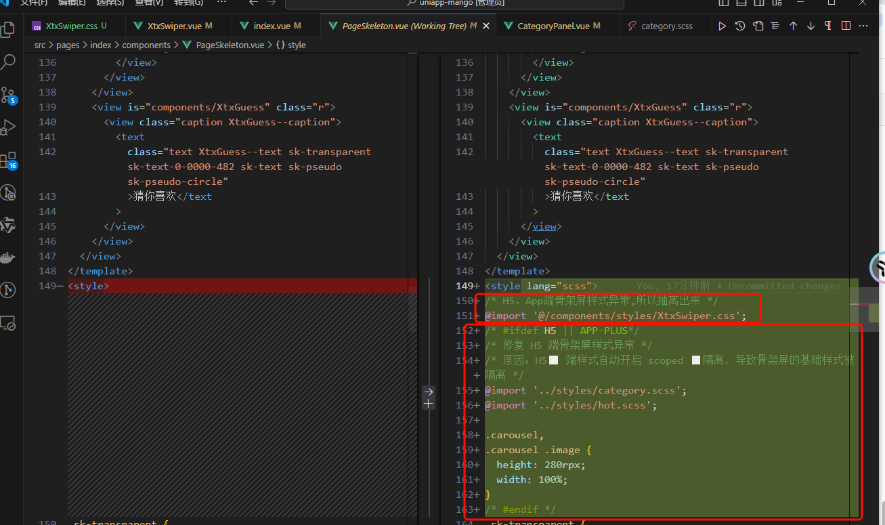Revert the change block using the diff arrow
885x525 pixels.
click(428, 391)
